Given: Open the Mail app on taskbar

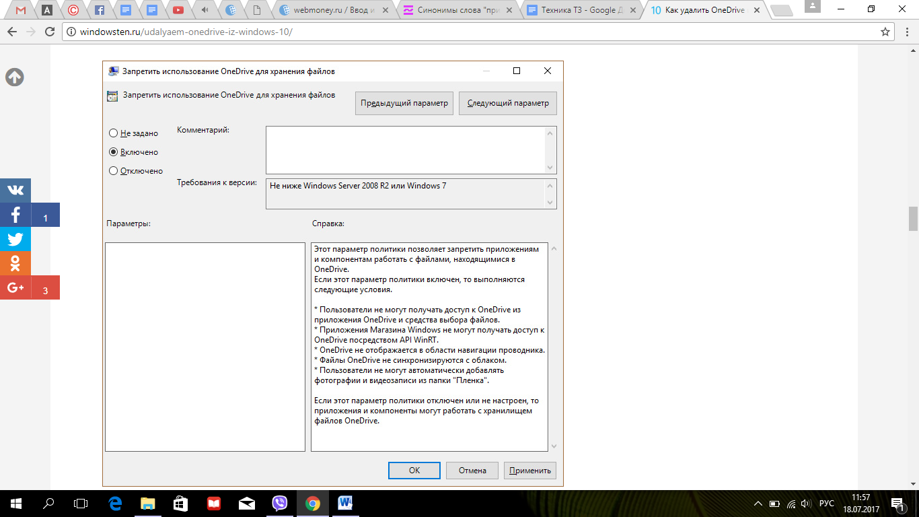Looking at the screenshot, I should (x=247, y=503).
